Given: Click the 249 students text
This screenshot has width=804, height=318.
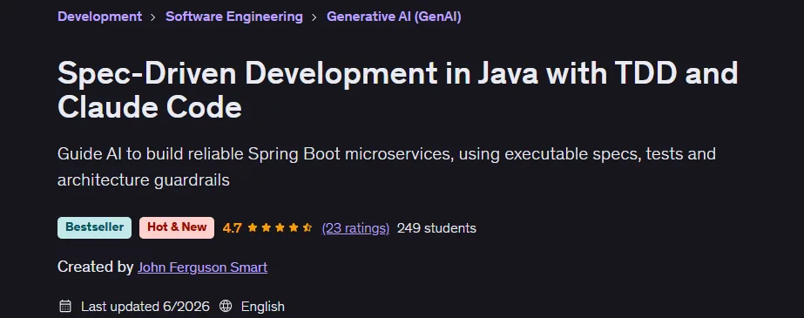Looking at the screenshot, I should 437,228.
